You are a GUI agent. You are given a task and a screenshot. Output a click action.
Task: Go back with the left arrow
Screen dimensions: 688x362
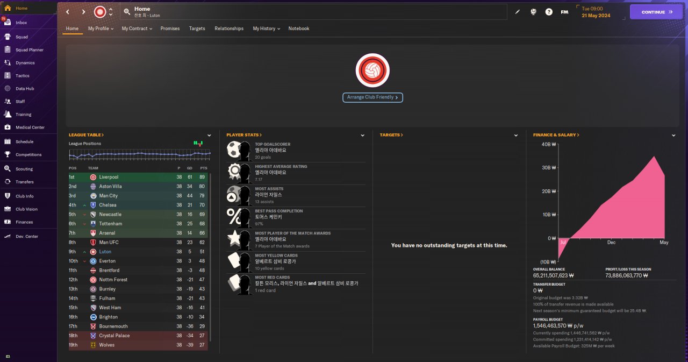(x=68, y=12)
